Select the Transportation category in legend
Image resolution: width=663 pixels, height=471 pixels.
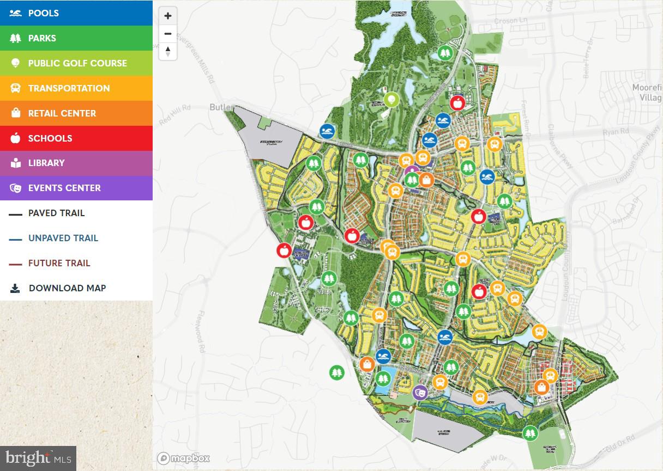(x=76, y=88)
